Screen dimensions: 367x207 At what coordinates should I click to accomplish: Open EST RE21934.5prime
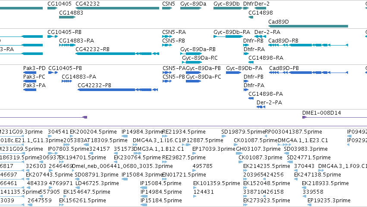coord(184,132)
